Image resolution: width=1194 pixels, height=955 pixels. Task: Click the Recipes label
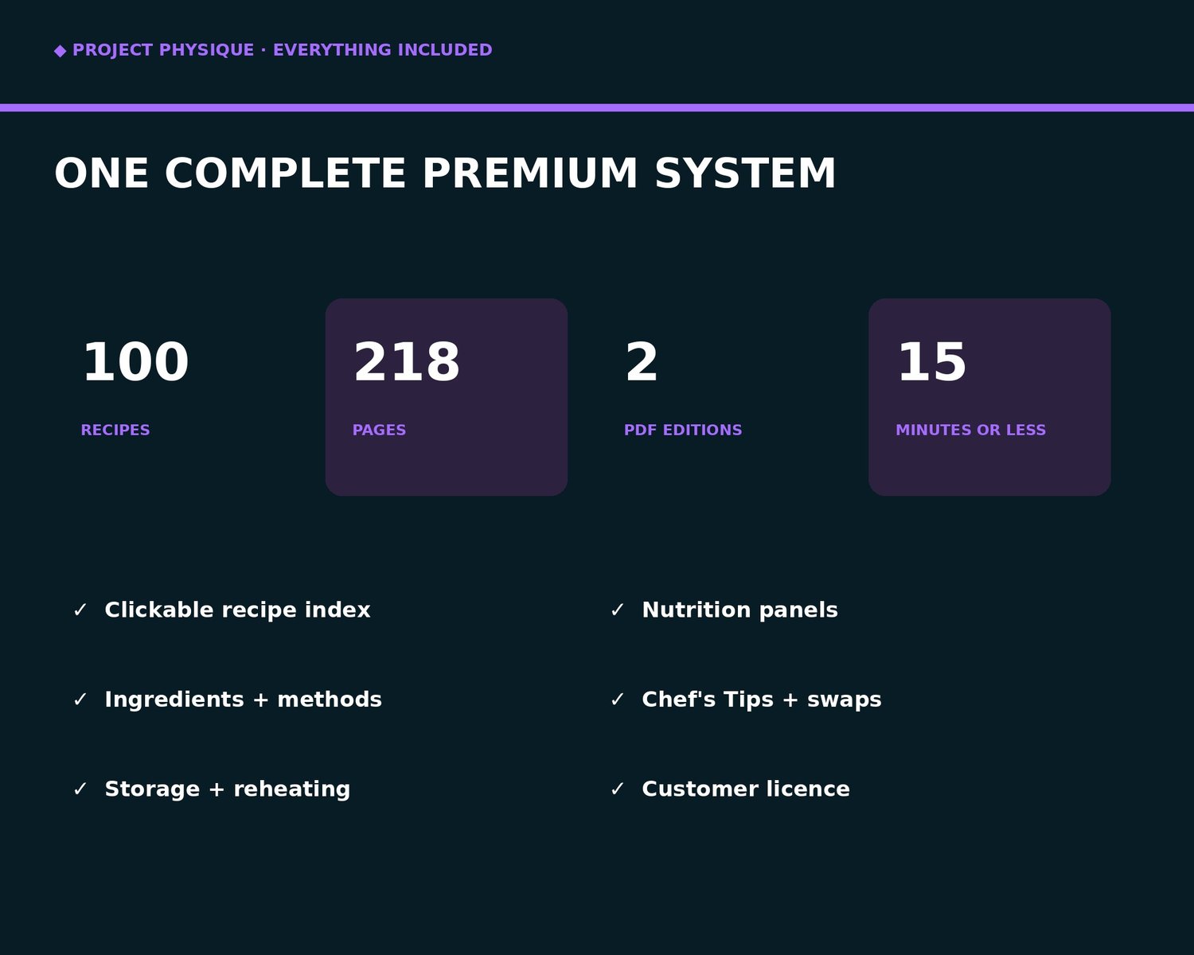(115, 430)
